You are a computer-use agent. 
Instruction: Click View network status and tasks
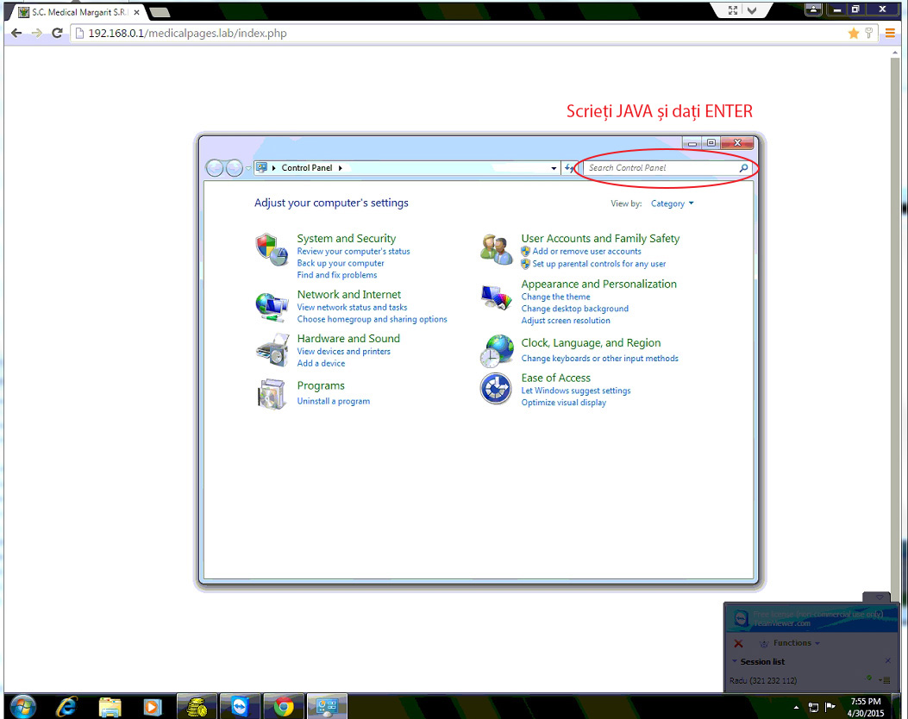352,308
